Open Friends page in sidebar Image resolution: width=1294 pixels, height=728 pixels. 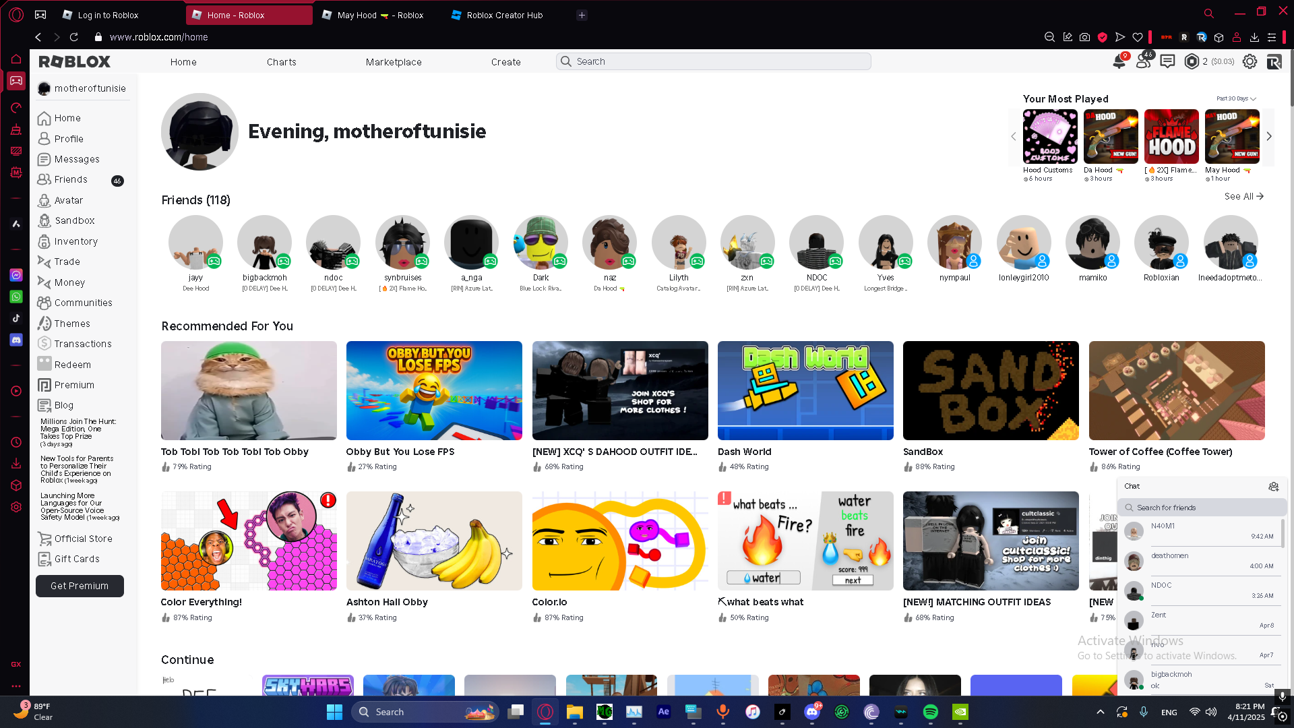(x=71, y=179)
